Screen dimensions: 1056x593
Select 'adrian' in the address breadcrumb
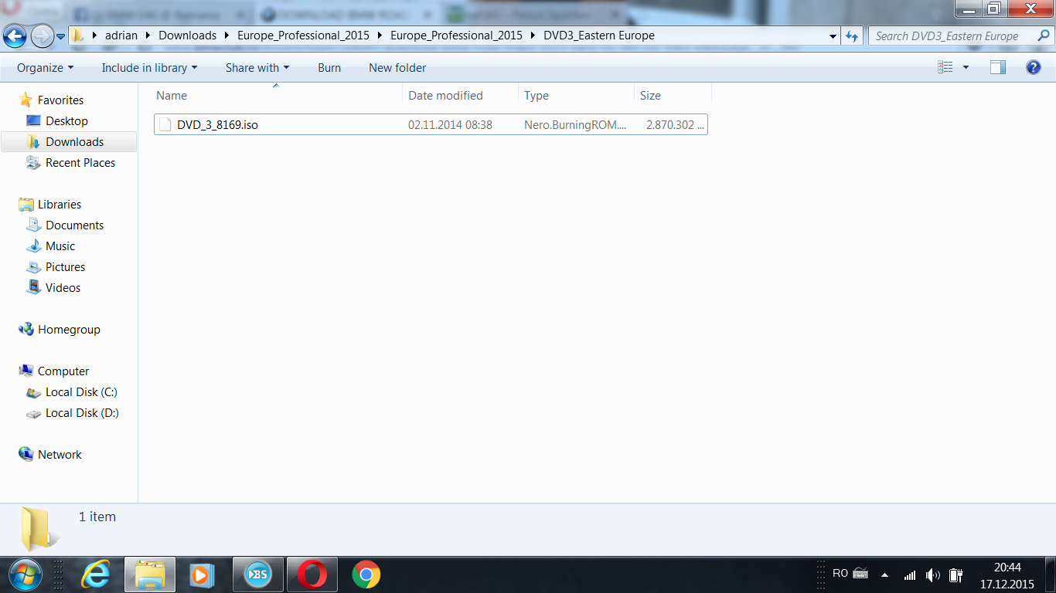pyautogui.click(x=121, y=36)
